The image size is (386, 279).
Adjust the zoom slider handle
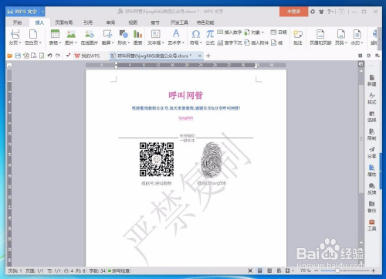tap(337, 270)
